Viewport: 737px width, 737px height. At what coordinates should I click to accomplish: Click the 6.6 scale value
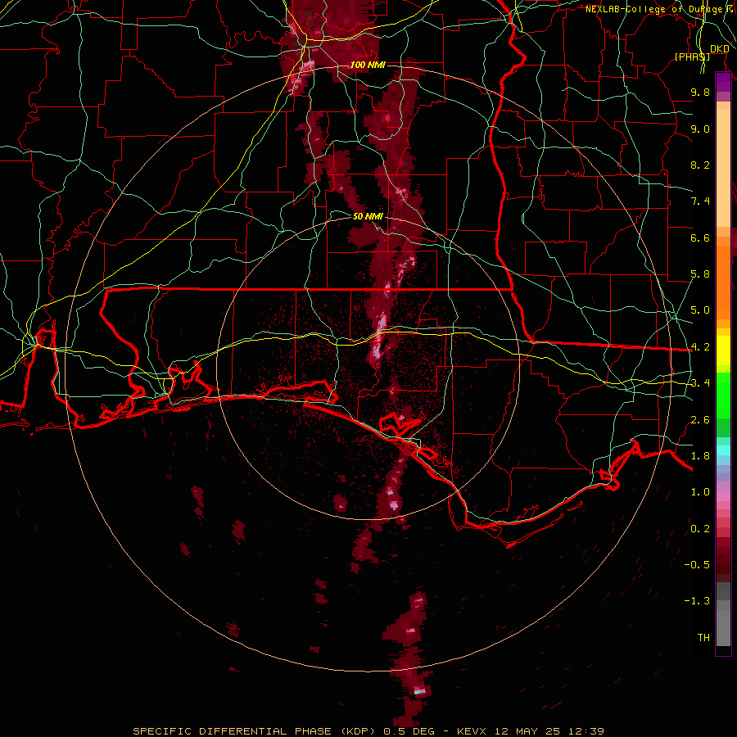(700, 237)
